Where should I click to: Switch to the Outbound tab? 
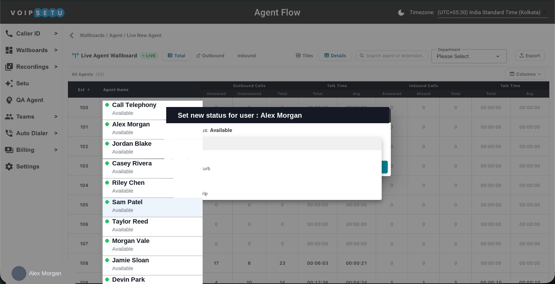[x=210, y=56]
